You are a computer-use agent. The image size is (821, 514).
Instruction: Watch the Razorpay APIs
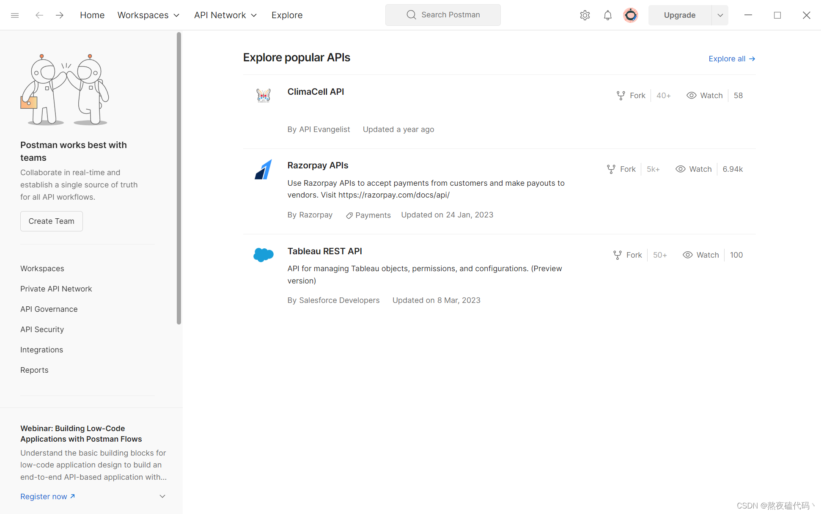pos(694,169)
